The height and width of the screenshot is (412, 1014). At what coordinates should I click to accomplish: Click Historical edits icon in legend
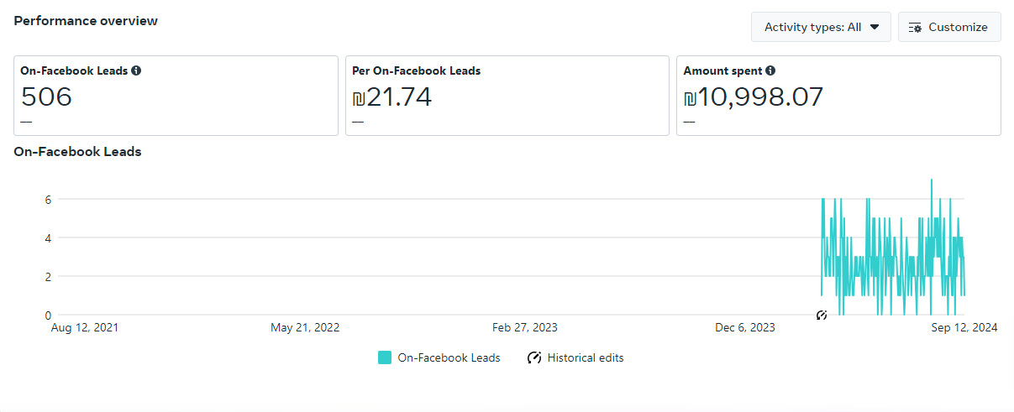point(534,357)
